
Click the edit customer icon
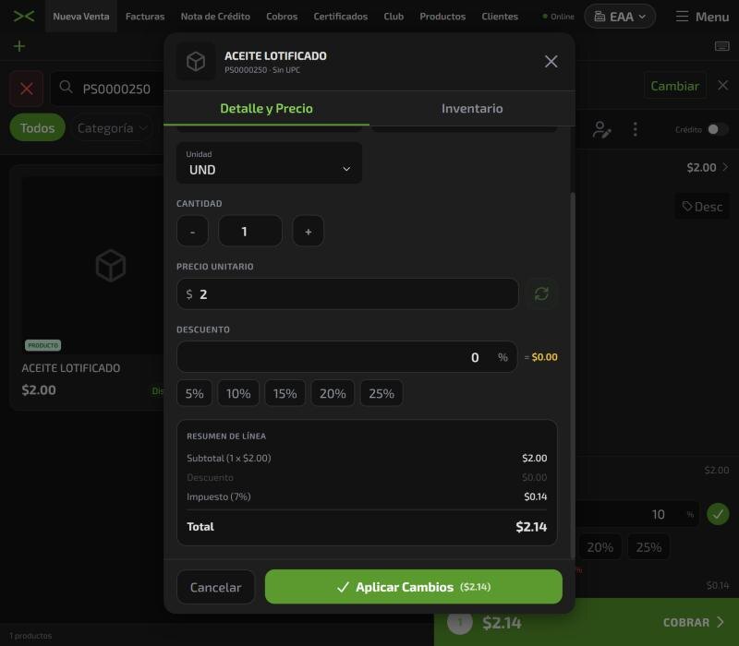602,129
